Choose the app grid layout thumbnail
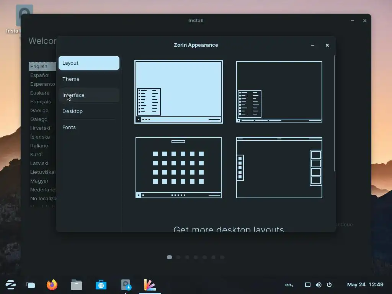The width and height of the screenshot is (392, 294). 178,168
